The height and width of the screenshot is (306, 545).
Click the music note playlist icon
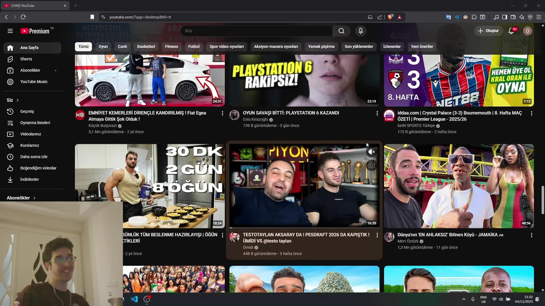pyautogui.click(x=496, y=17)
